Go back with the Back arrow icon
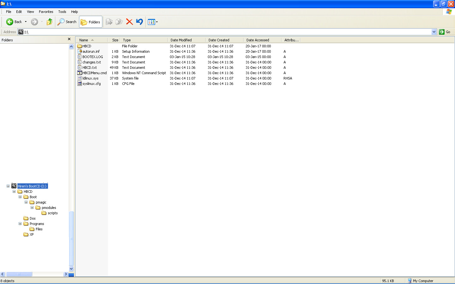 click(10, 22)
